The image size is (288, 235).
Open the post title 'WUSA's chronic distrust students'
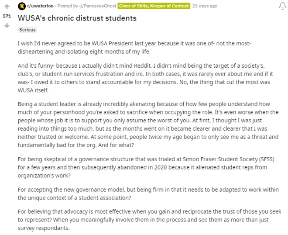pyautogui.click(x=77, y=18)
